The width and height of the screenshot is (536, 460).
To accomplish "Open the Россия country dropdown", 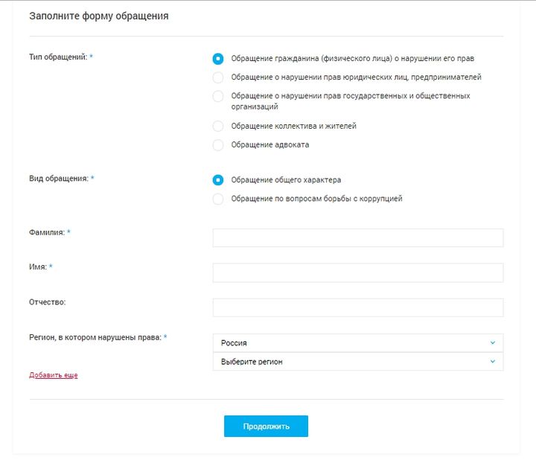I will [350, 343].
